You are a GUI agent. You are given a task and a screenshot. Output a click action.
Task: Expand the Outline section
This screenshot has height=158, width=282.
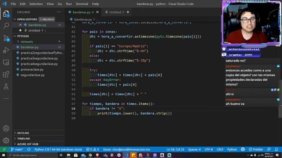pos(38,133)
